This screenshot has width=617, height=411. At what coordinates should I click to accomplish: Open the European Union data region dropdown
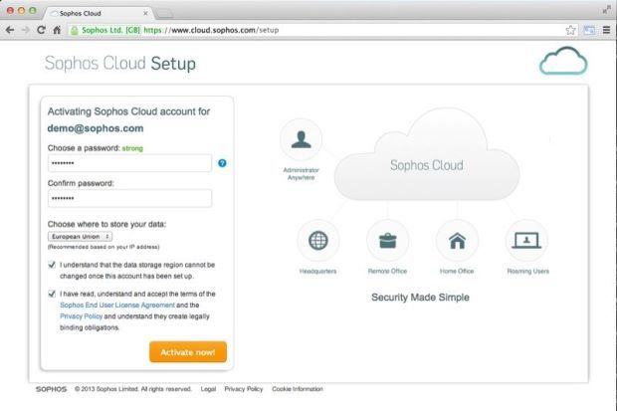(x=80, y=236)
